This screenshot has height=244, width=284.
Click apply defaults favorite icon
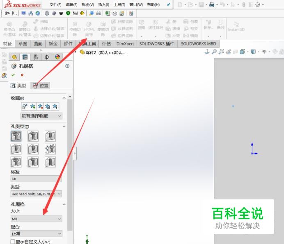[x=25, y=106]
